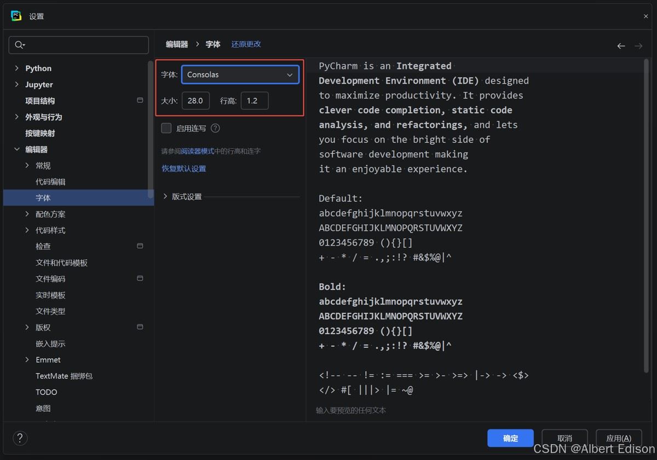657x460 pixels.
Task: Select 检查 in editor subtree
Action: (x=43, y=246)
